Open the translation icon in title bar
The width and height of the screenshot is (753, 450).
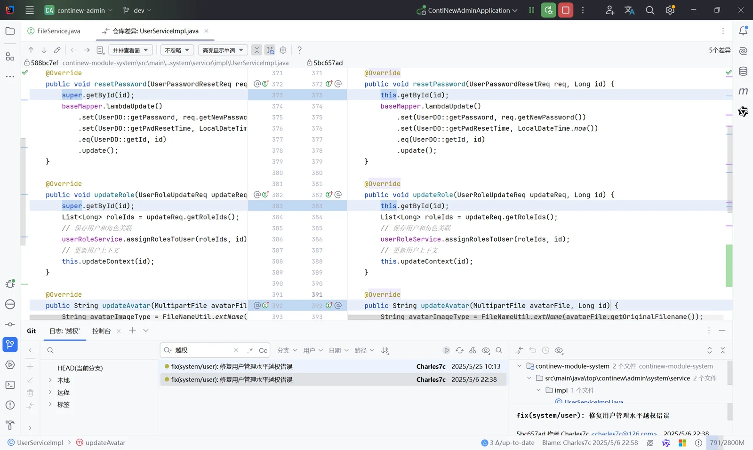pyautogui.click(x=630, y=10)
